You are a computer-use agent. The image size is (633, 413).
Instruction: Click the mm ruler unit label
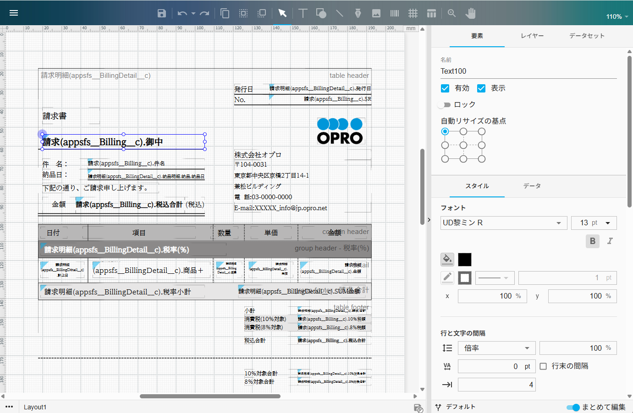[411, 28]
